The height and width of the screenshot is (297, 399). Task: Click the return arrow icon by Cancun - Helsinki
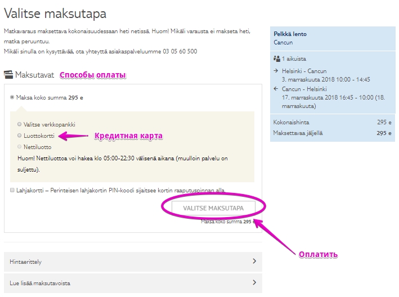click(276, 89)
